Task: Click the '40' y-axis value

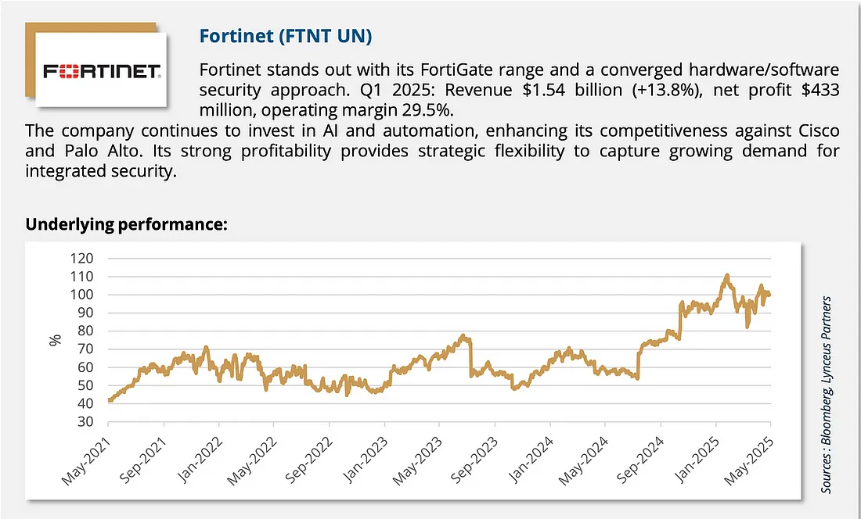Action: (x=85, y=404)
